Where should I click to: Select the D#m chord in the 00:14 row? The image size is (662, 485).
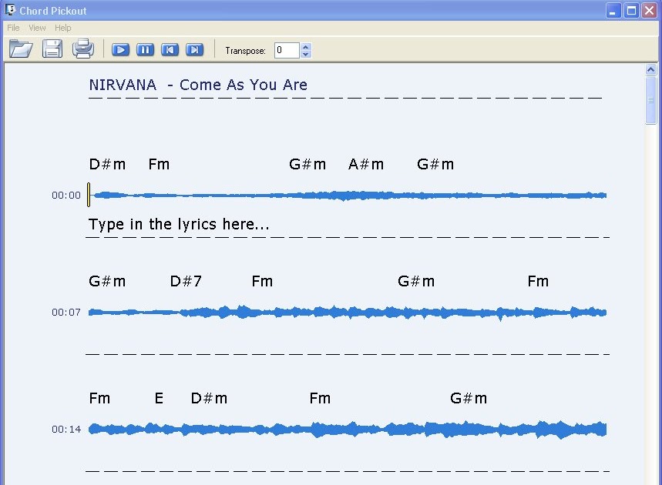pyautogui.click(x=209, y=398)
